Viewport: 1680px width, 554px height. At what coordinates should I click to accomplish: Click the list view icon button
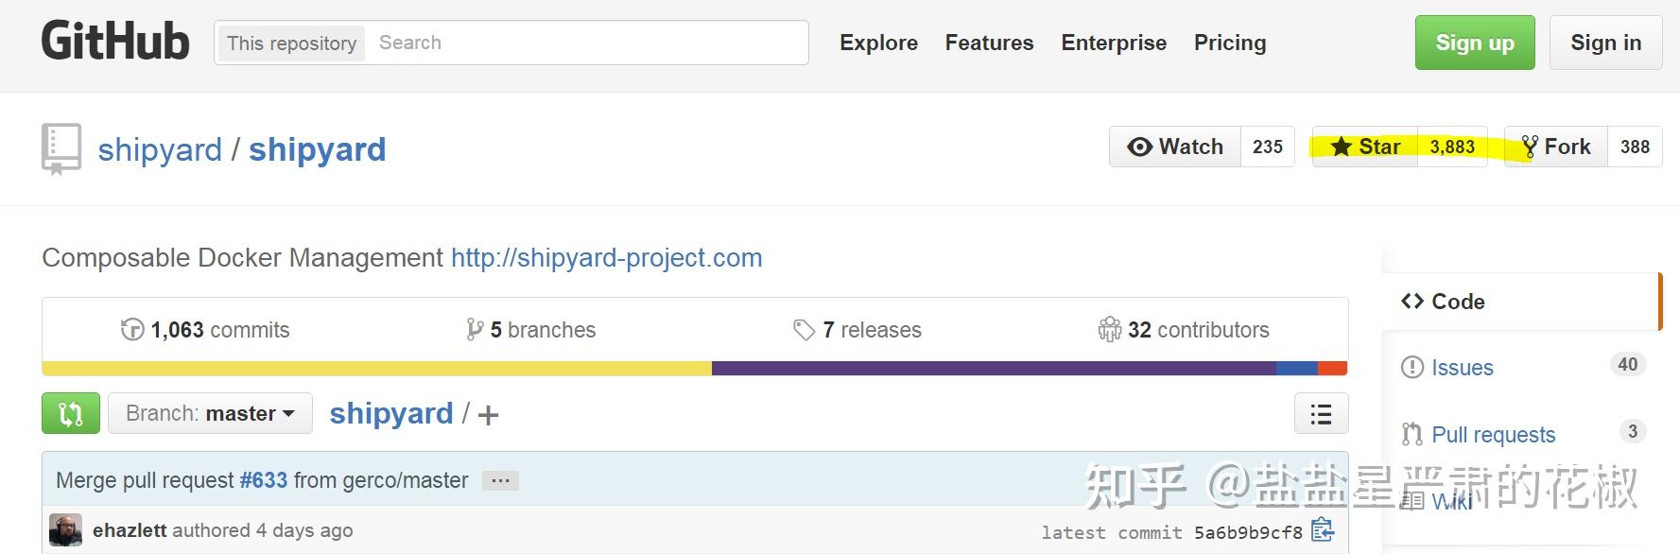1321,414
